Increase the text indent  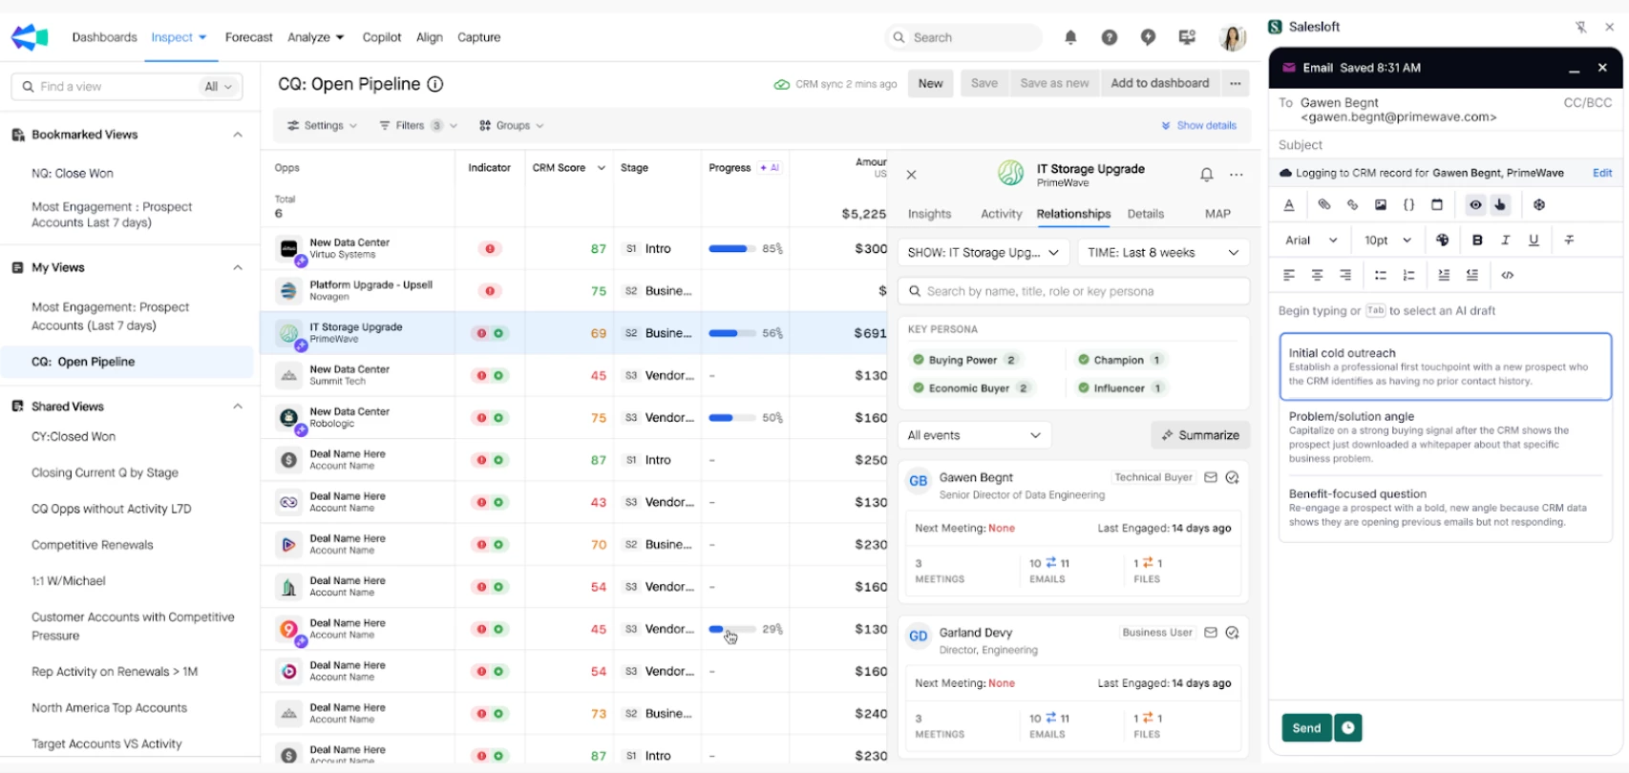coord(1444,275)
